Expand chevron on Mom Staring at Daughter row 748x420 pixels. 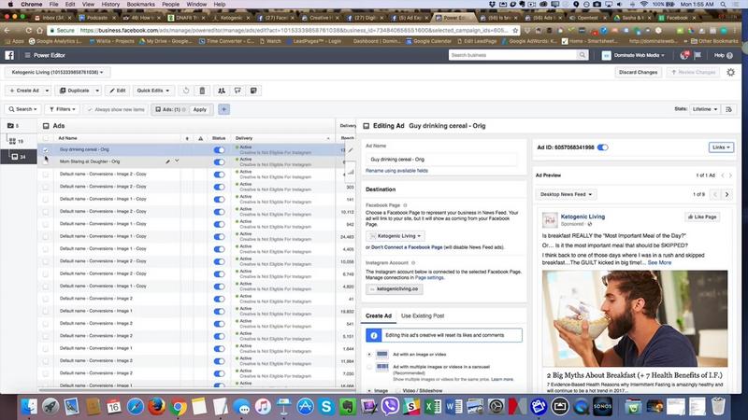point(177,161)
